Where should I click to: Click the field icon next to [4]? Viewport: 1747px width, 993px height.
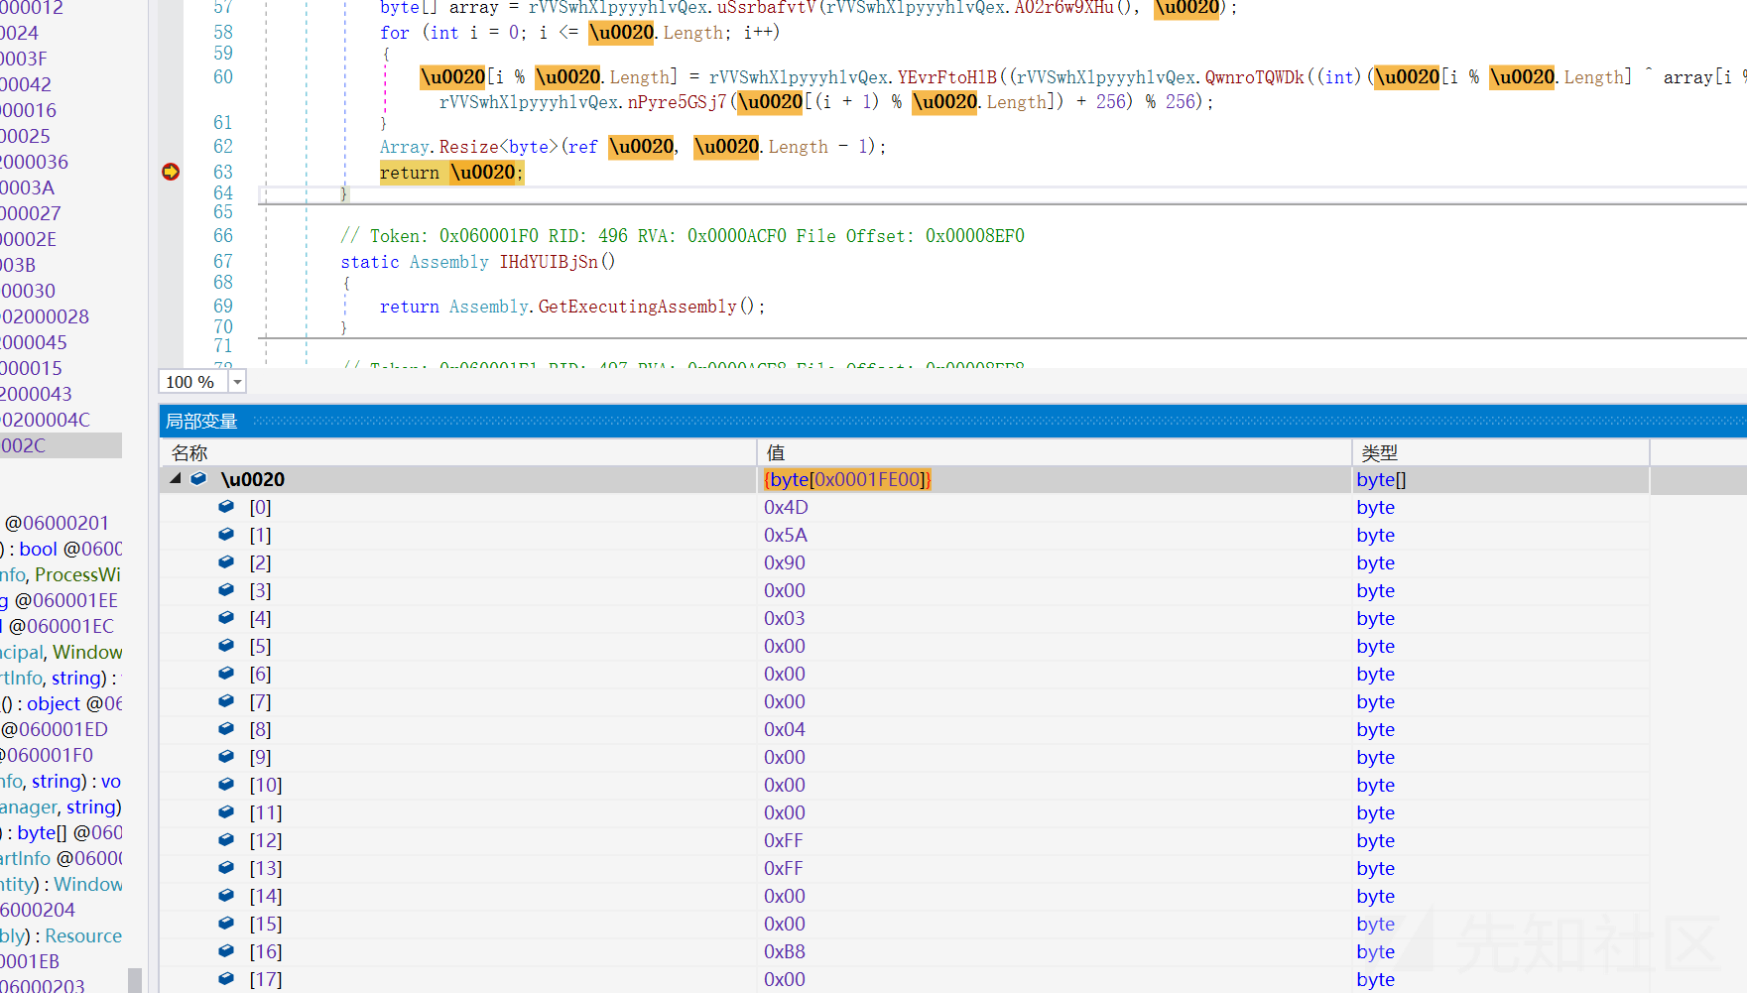(226, 617)
